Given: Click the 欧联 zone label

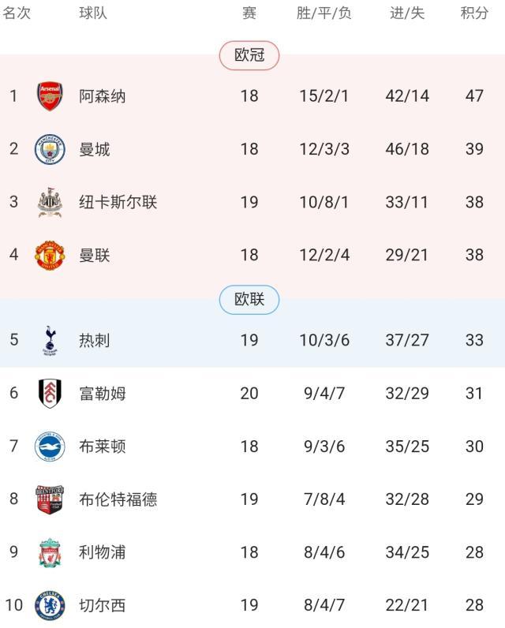Looking at the screenshot, I should click(x=249, y=299).
